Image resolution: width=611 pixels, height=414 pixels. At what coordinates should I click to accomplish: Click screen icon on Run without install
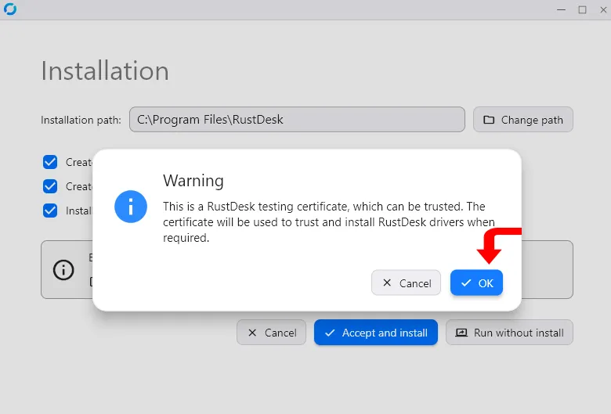[x=461, y=333]
